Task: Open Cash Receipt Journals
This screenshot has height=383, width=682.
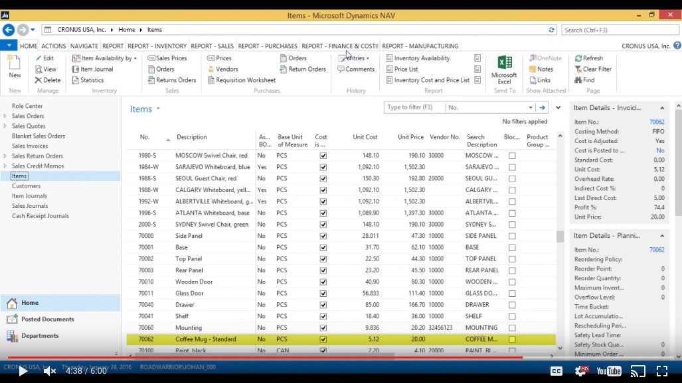Action: click(x=41, y=216)
